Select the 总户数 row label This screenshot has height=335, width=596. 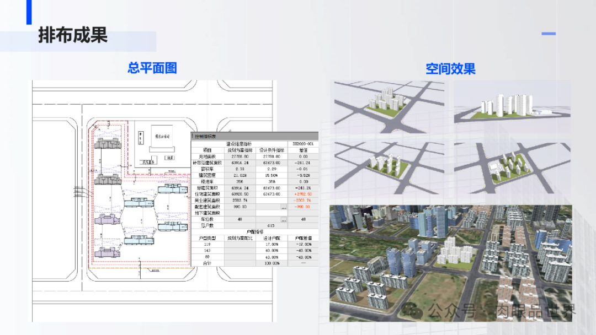coord(207,226)
